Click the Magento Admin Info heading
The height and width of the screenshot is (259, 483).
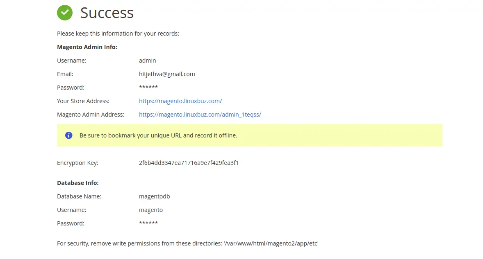[87, 47]
